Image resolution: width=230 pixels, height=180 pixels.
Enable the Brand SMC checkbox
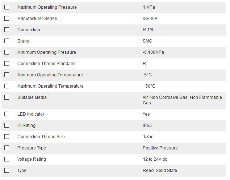7,41
